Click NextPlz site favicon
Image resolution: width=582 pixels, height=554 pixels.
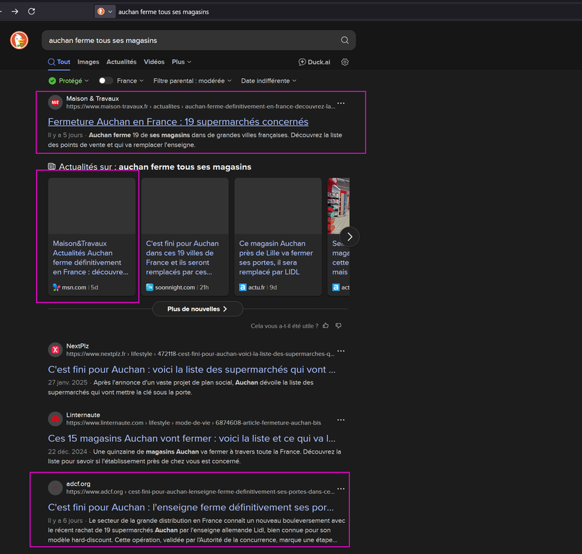click(x=55, y=350)
